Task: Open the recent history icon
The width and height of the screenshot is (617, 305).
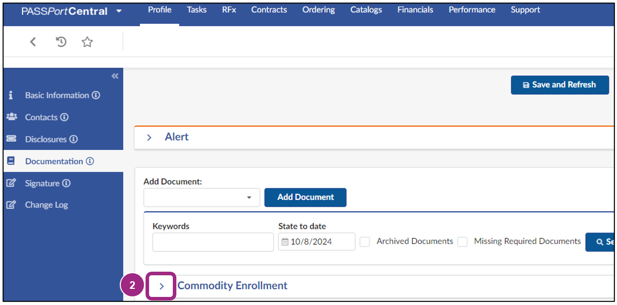Action: (61, 42)
